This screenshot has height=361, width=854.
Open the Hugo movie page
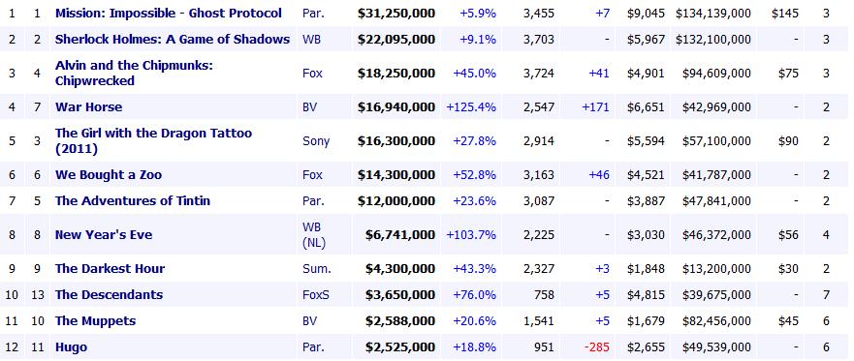pyautogui.click(x=71, y=346)
